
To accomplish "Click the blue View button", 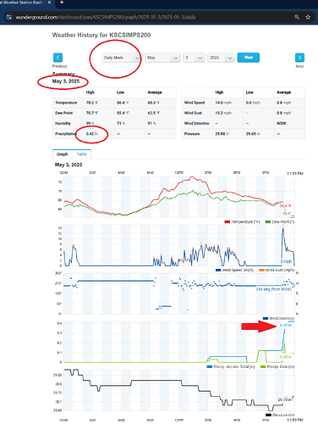I will point(249,58).
